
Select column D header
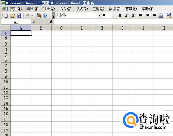click(x=82, y=28)
